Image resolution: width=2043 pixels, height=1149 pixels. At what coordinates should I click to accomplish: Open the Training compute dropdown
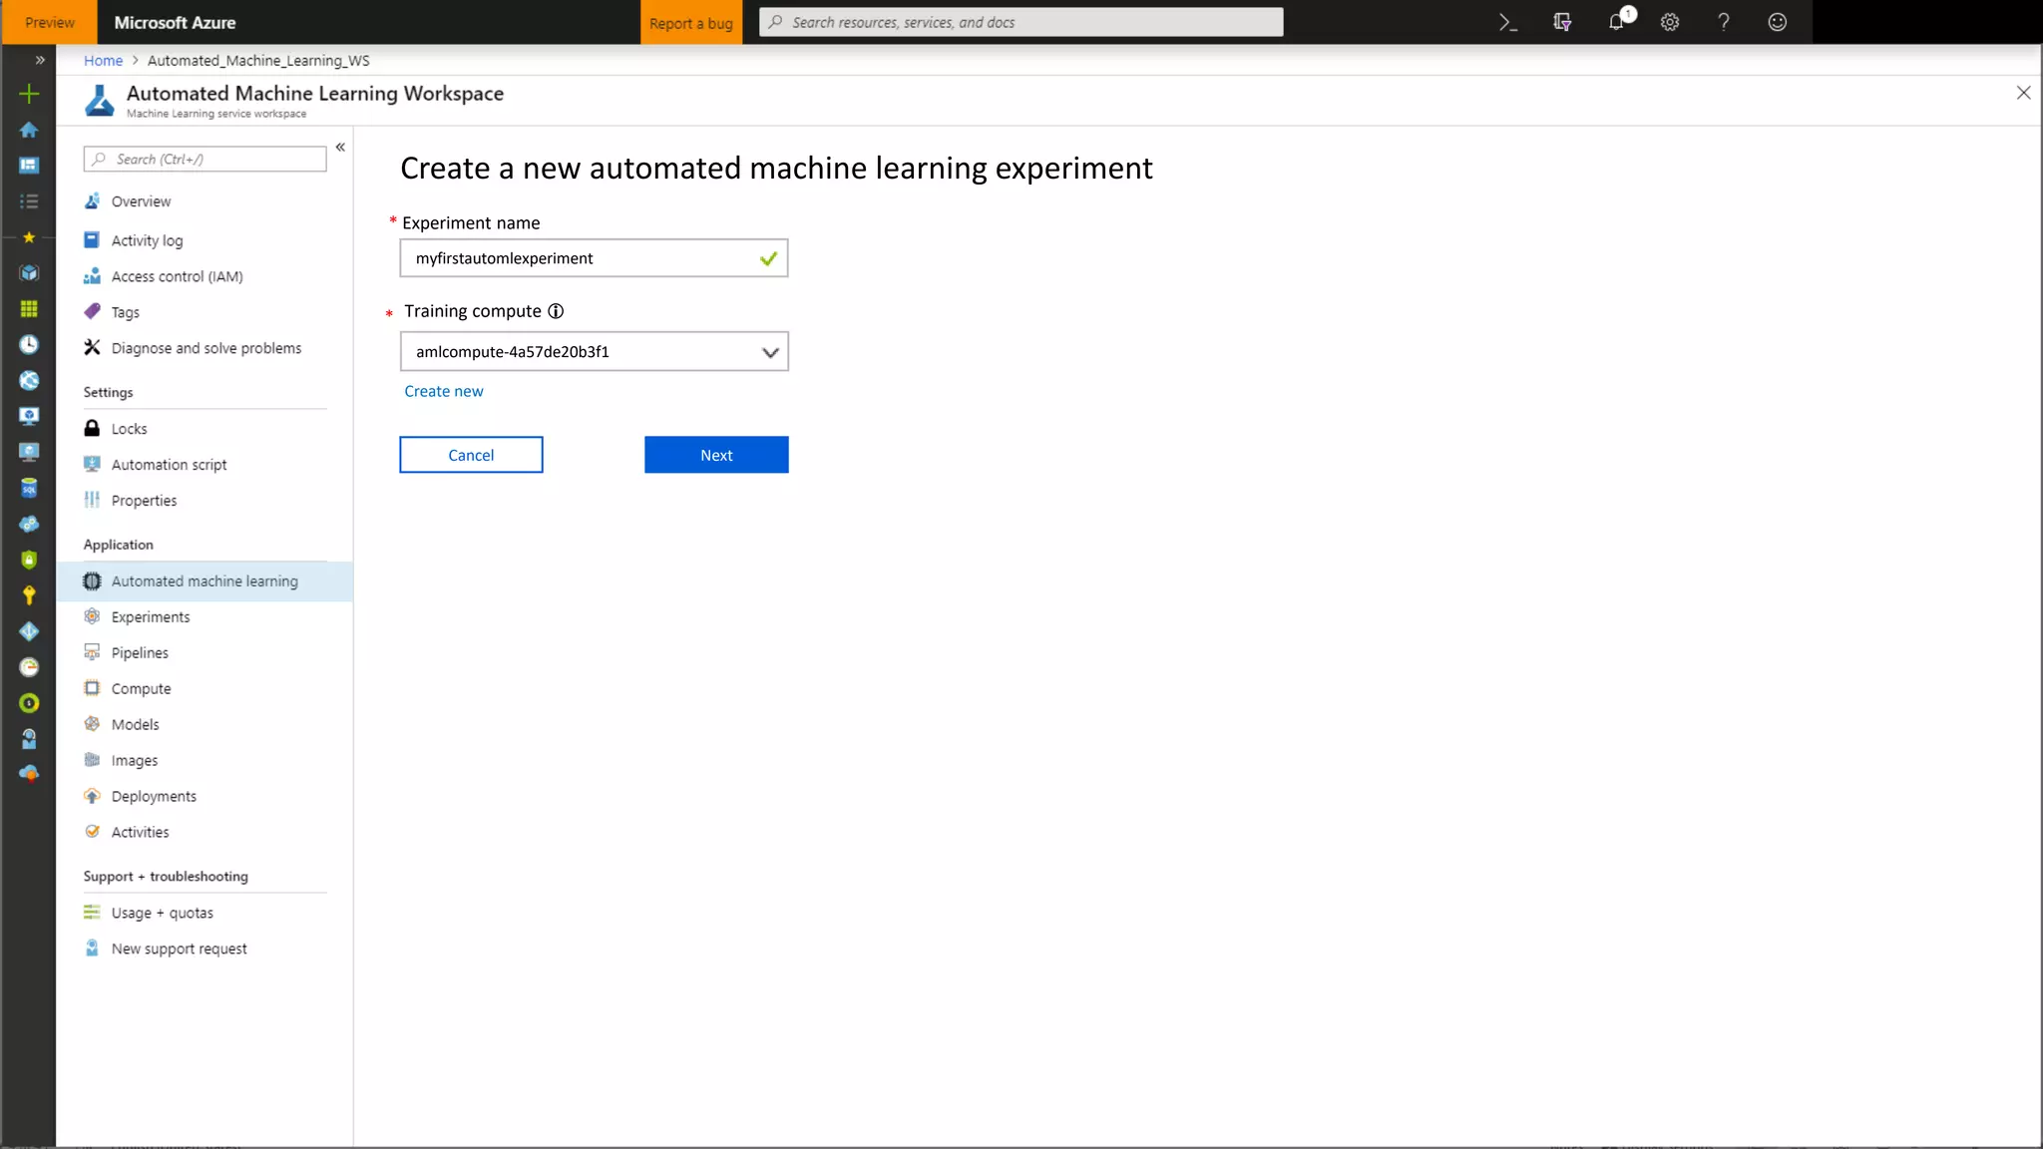coord(594,351)
